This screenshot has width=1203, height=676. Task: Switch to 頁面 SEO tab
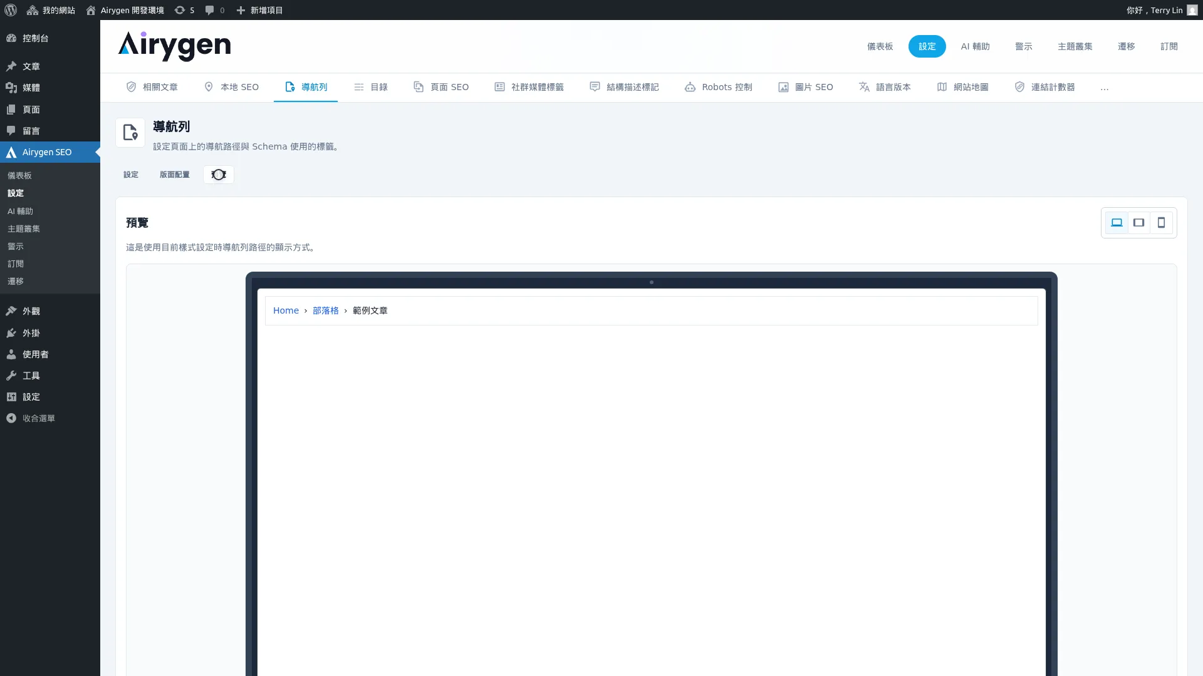[441, 87]
